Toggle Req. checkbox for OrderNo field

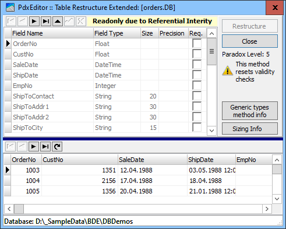197,43
